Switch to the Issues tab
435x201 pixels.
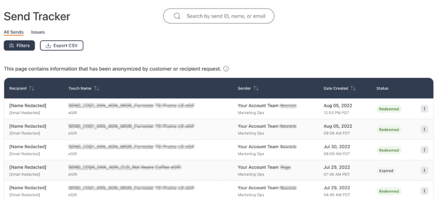pyautogui.click(x=38, y=32)
